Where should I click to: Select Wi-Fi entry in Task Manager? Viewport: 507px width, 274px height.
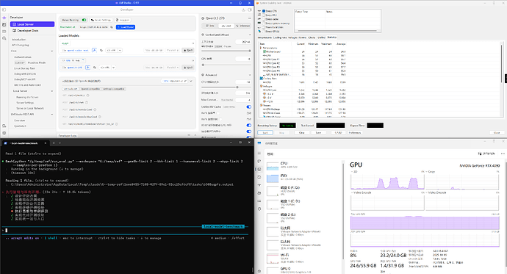click(x=304, y=258)
